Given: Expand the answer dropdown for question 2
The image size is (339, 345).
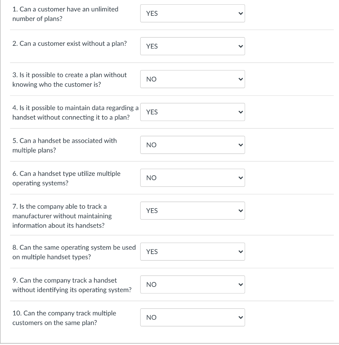Looking at the screenshot, I should (x=192, y=46).
